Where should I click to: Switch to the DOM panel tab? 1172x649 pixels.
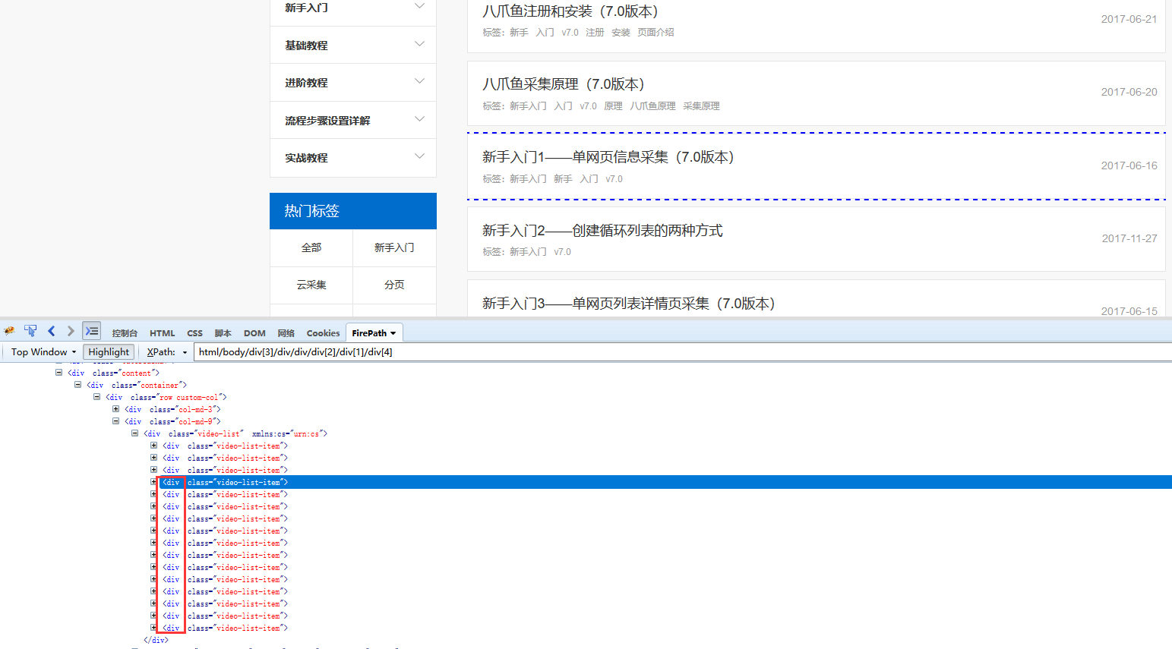(254, 333)
